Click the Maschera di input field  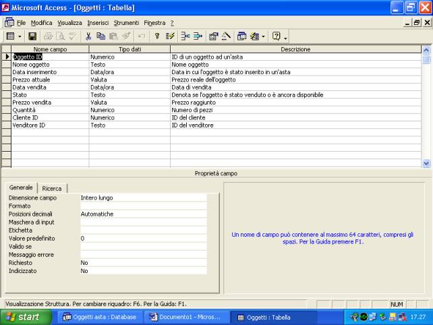pyautogui.click(x=143, y=223)
